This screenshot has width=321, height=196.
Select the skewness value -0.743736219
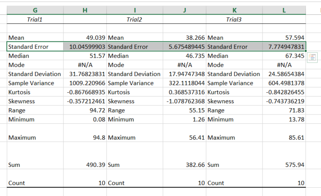click(284, 101)
